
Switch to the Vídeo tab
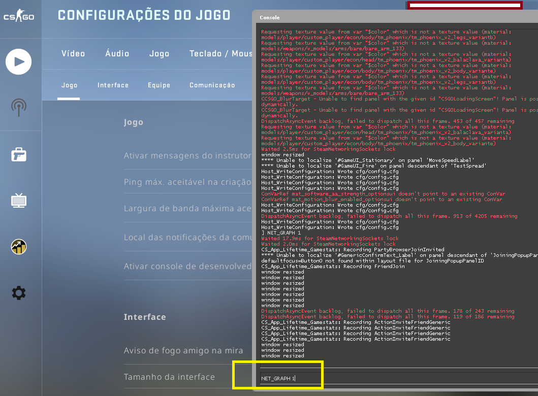(x=73, y=53)
